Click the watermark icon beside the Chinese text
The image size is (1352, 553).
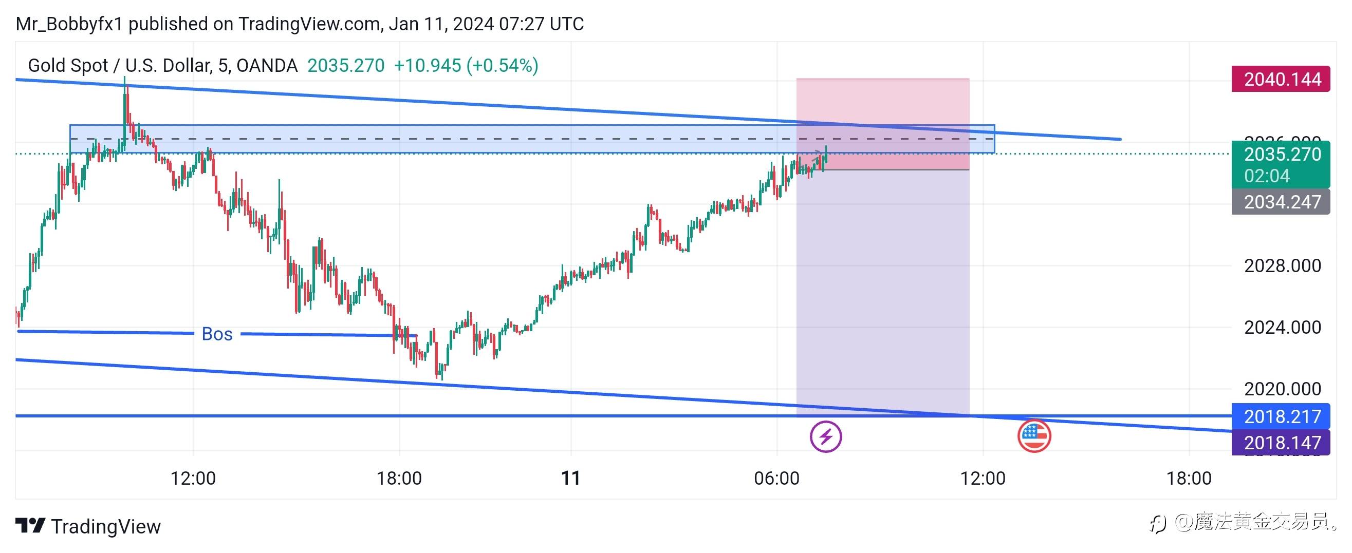click(1159, 524)
